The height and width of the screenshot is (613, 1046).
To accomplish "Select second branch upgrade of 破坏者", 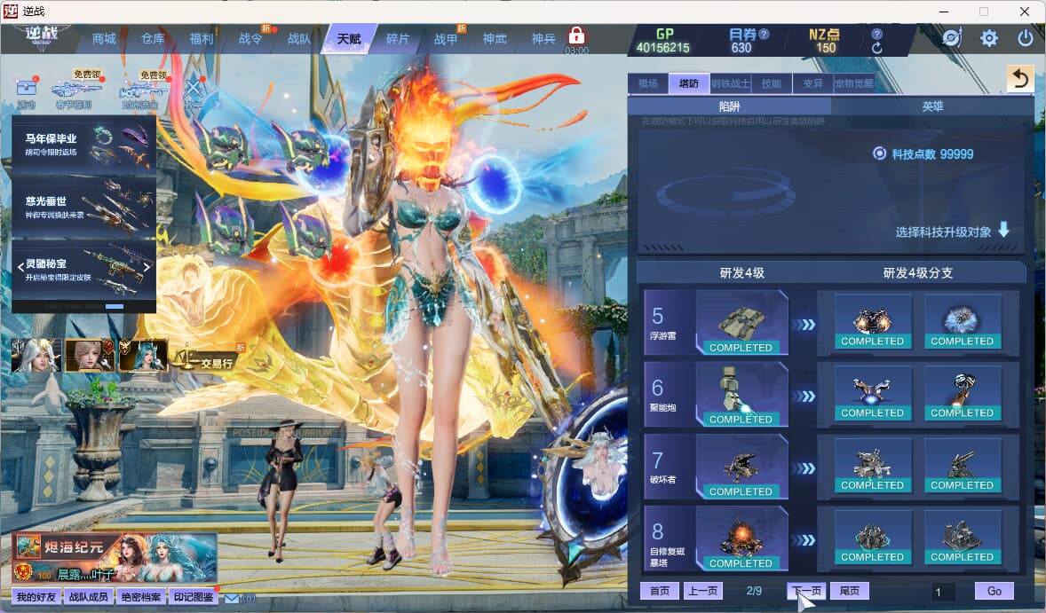I will tap(962, 465).
